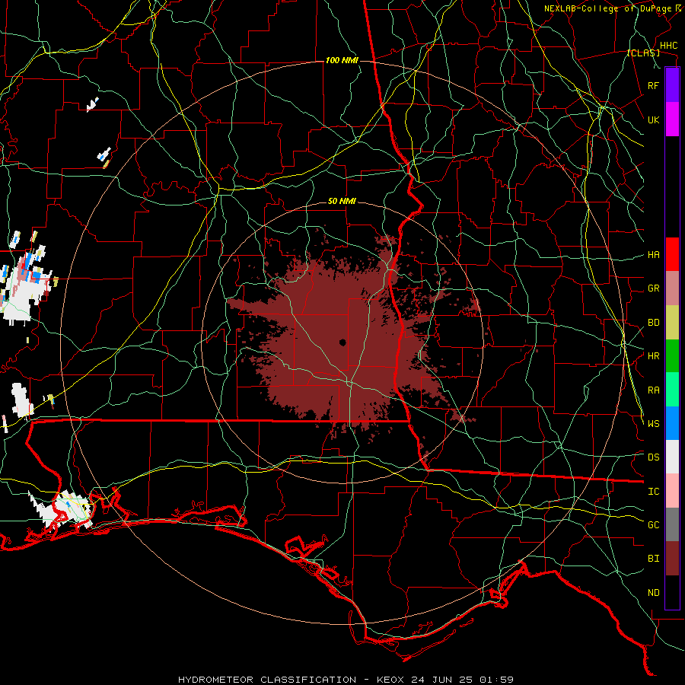Click the purple RF color swatch in legend
685x685 pixels.
coord(672,85)
